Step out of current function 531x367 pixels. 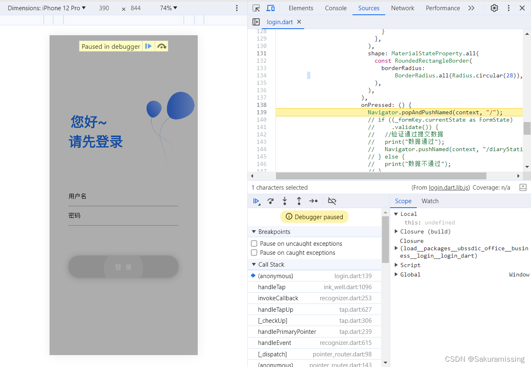(x=299, y=201)
